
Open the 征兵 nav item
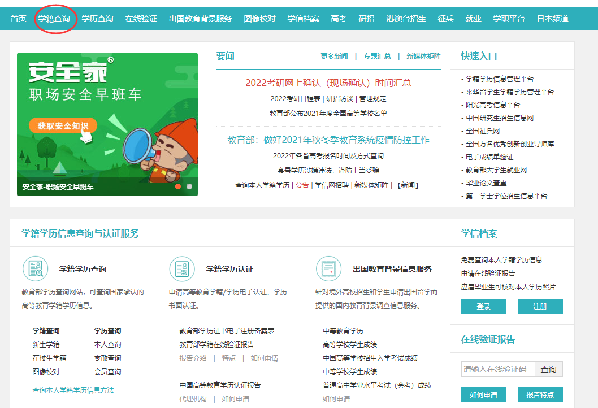point(446,19)
